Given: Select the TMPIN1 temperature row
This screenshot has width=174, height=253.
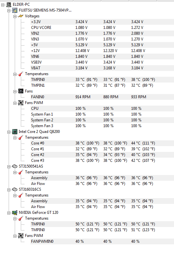Looking at the screenshot, I should point(102,85).
